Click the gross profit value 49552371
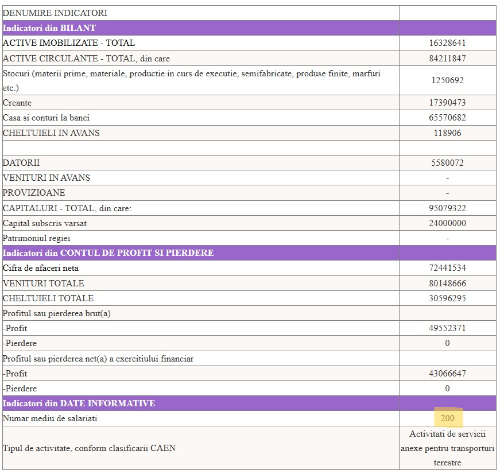 coord(447,328)
